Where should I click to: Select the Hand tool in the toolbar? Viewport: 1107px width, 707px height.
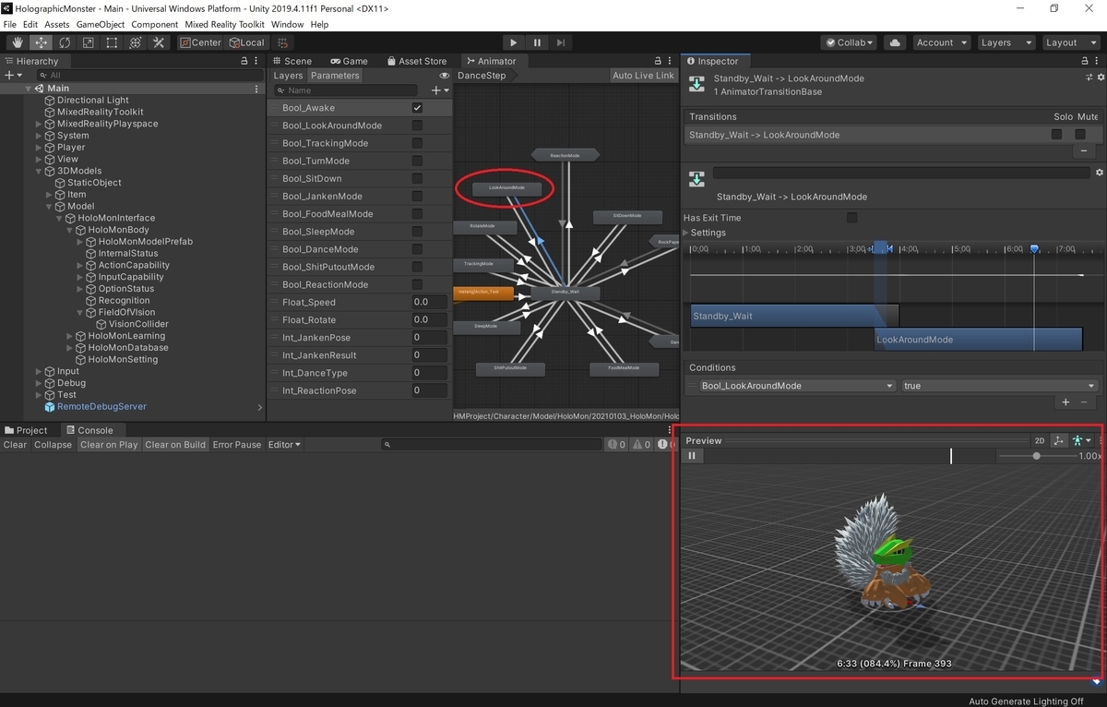18,42
